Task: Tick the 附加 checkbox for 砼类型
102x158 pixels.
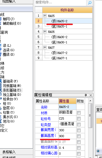Action: (79, 124)
